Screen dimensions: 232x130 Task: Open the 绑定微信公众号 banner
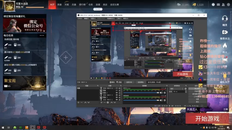pyautogui.click(x=25, y=25)
